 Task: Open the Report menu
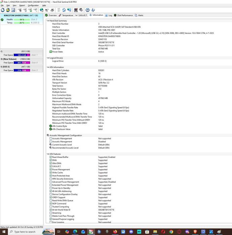point(22,5)
